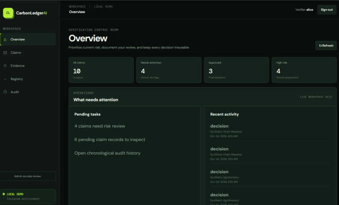Screen dimensions: 339x205
Task: Open the Approved card
Action: [x=236, y=70]
